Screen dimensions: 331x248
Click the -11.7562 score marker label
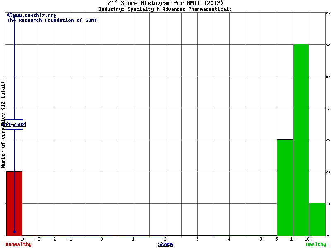(14, 124)
